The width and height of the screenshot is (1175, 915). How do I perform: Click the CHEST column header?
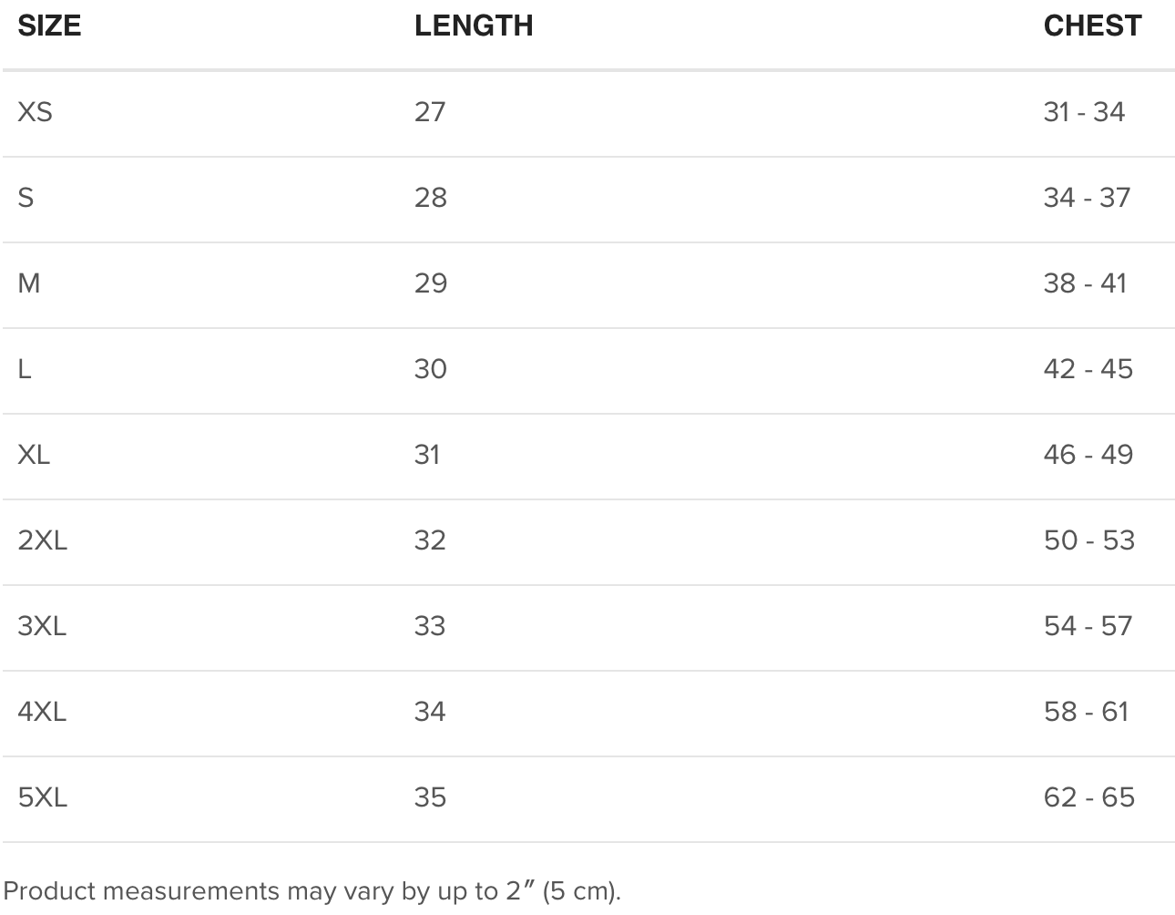tap(1092, 26)
